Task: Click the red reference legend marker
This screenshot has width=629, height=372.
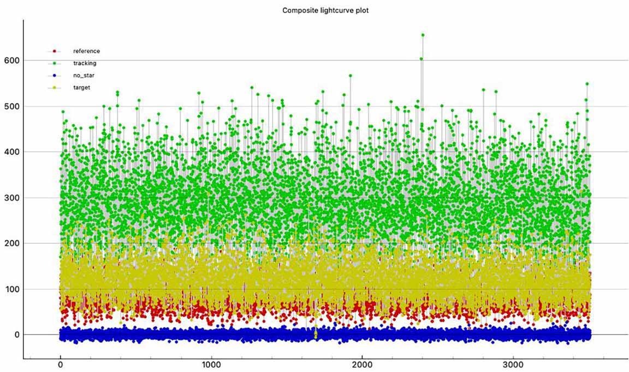Action: pos(55,51)
